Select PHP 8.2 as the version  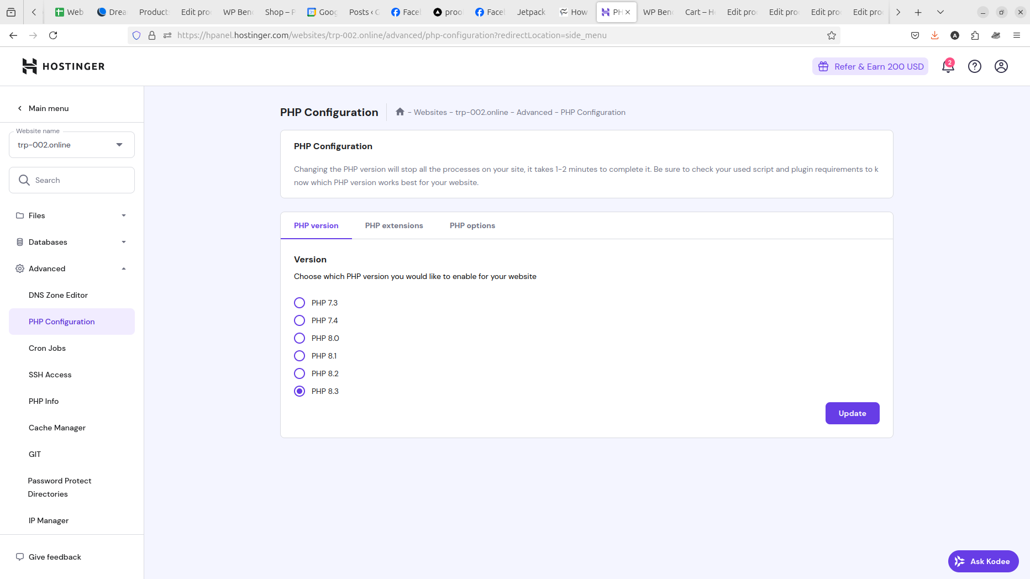coord(299,373)
